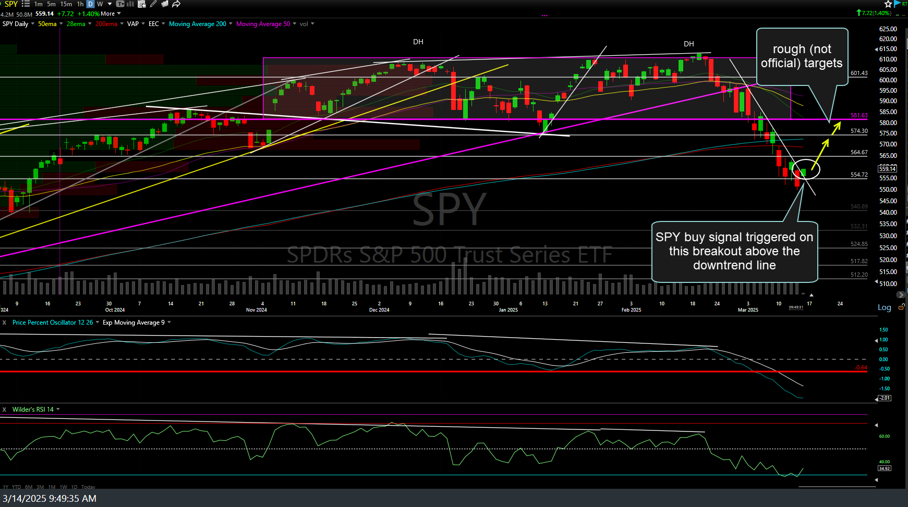Viewport: 908px width, 507px height.
Task: Click the YTD range button at the bottom
Action: tap(16, 487)
